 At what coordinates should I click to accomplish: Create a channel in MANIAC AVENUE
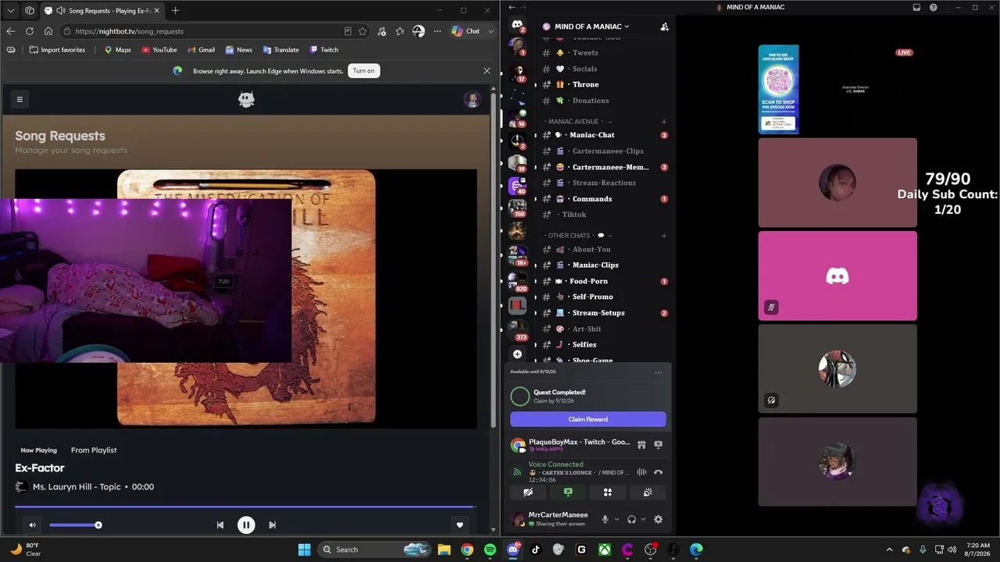664,122
